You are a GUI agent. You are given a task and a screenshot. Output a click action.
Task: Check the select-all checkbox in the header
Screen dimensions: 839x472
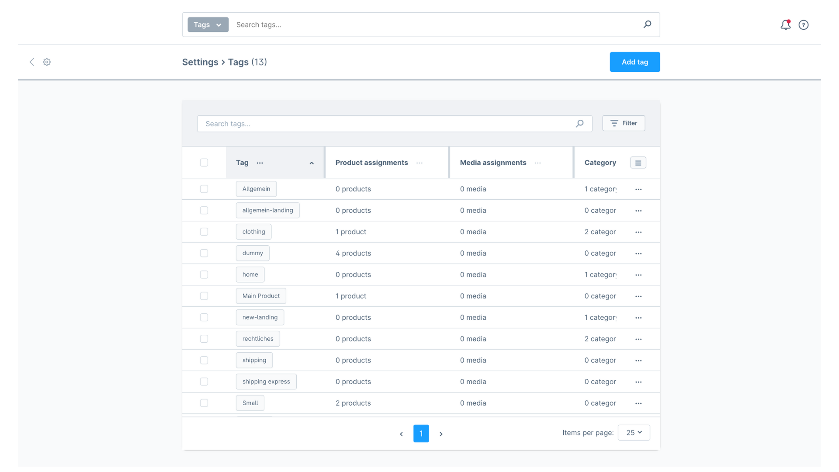[x=204, y=163]
